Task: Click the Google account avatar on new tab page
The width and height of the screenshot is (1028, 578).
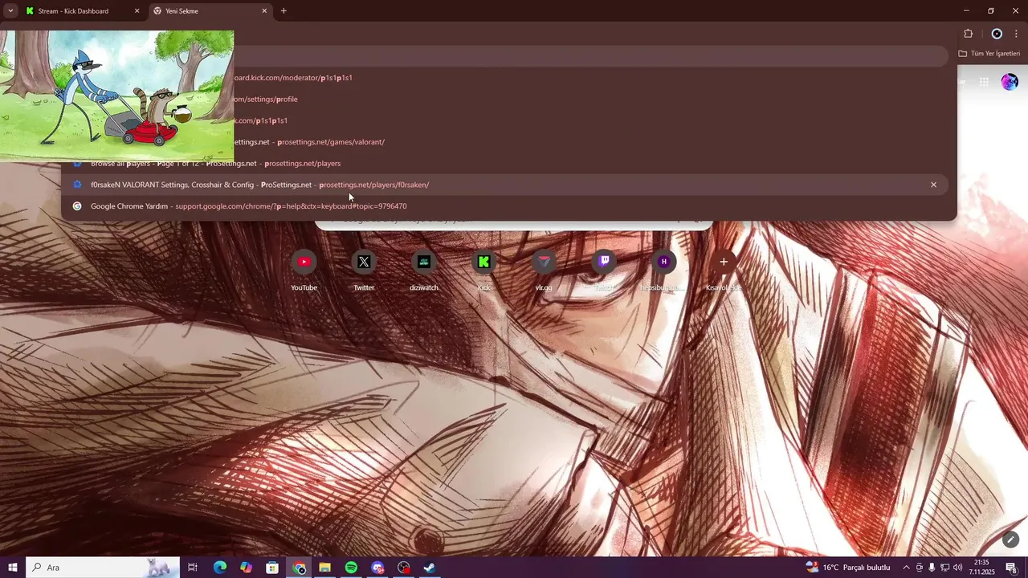Action: click(x=1010, y=82)
